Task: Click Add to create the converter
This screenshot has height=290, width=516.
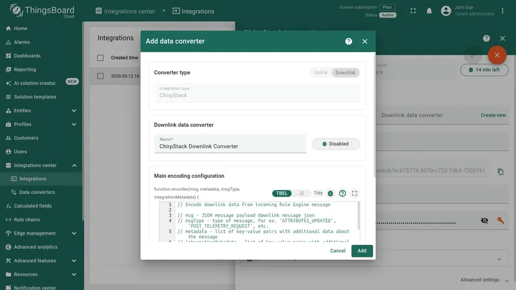Action: coord(362,251)
